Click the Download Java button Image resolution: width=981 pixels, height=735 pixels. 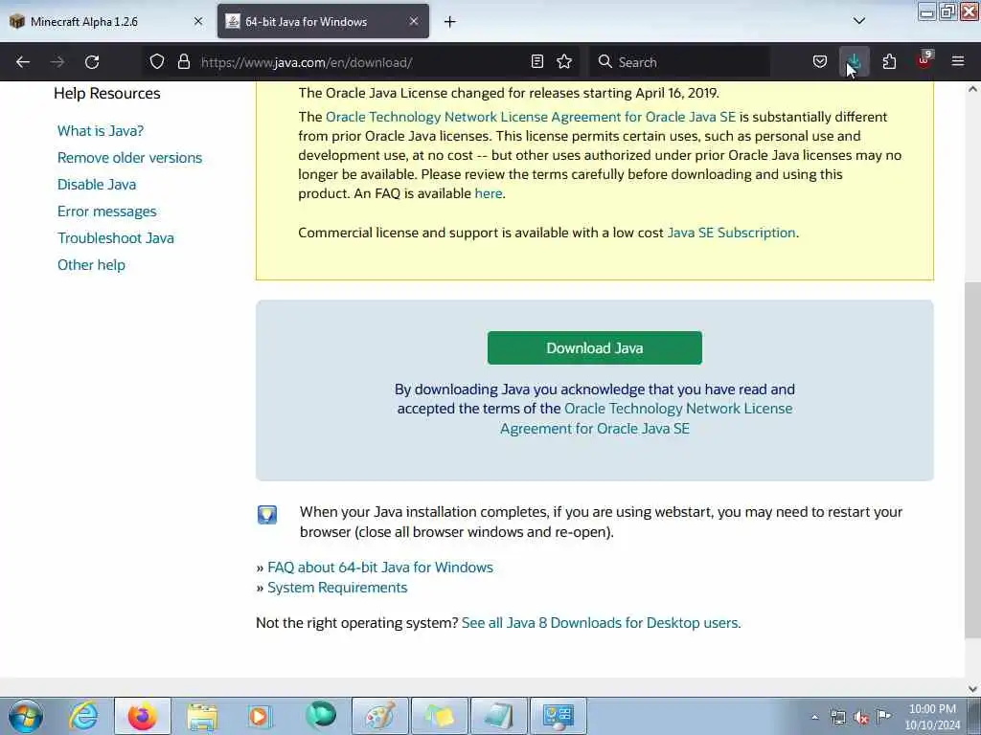coord(594,348)
